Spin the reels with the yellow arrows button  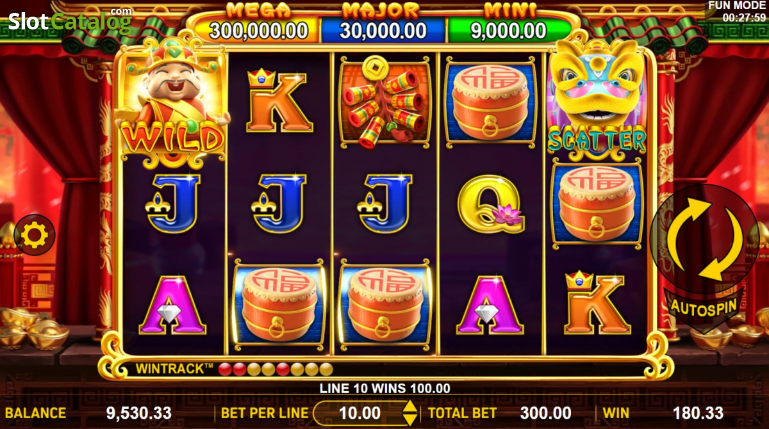coord(702,240)
